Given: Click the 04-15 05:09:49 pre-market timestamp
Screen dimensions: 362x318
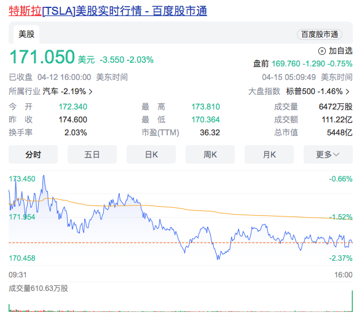Looking at the screenshot, I should (289, 77).
